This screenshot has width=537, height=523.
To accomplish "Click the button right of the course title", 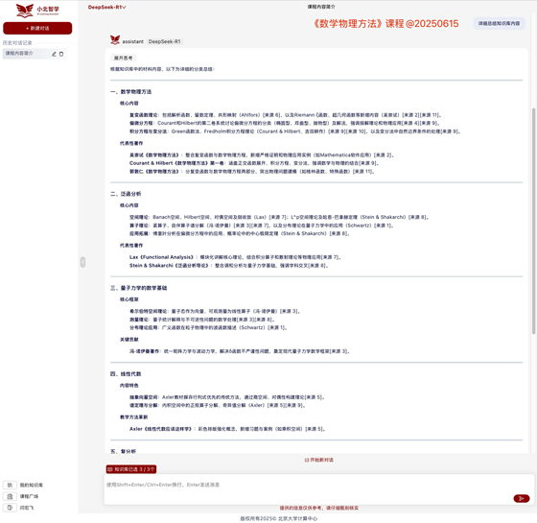I will tap(499, 23).
